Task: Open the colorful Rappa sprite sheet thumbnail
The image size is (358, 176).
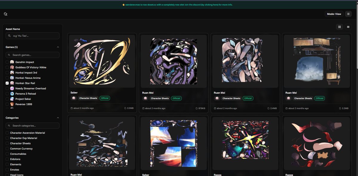Action: [x=245, y=143]
